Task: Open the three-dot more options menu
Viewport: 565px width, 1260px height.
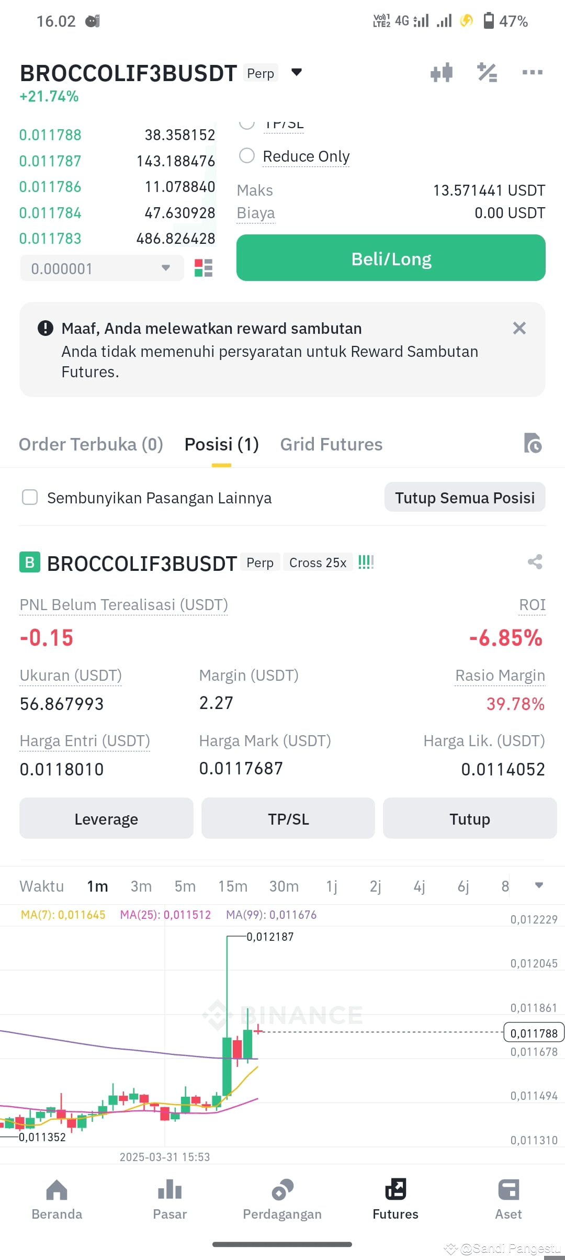Action: coord(533,72)
